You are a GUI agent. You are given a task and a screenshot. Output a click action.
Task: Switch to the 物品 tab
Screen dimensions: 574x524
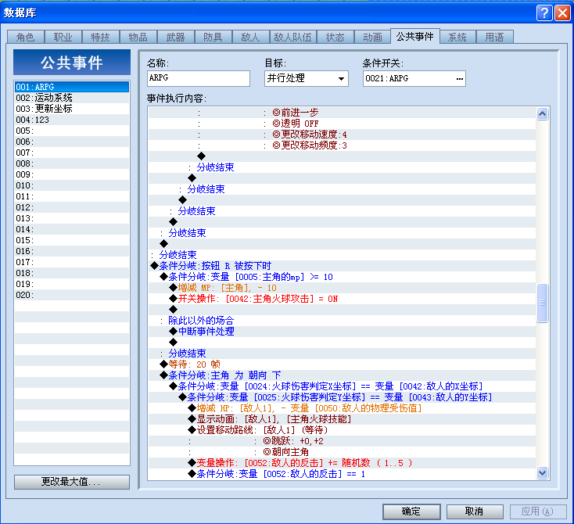point(138,37)
